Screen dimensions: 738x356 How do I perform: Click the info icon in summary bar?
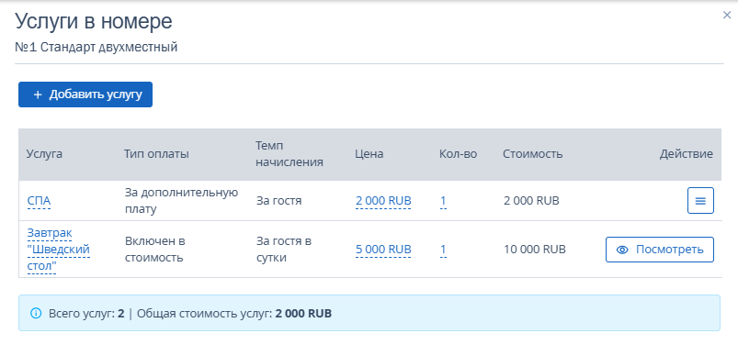tap(36, 313)
